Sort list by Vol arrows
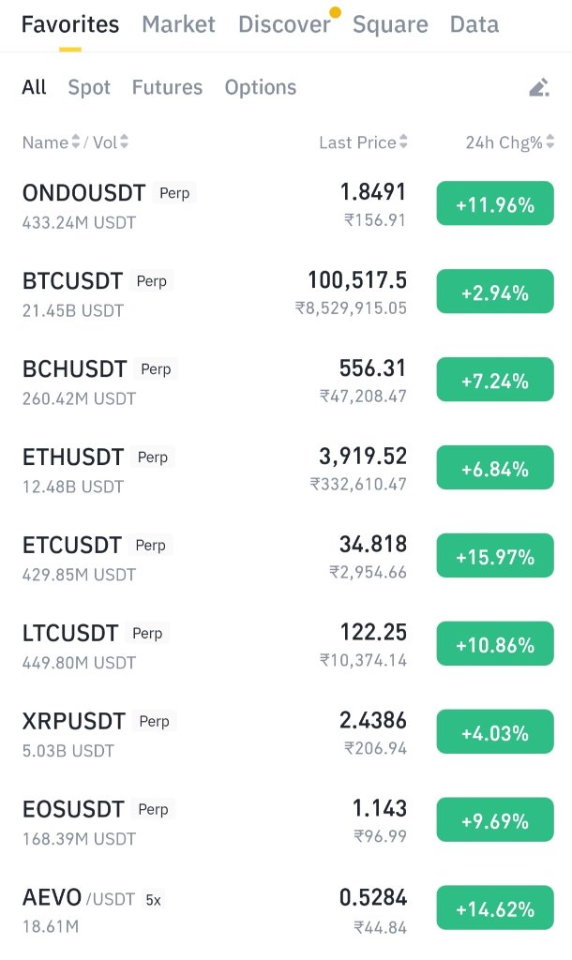The image size is (572, 960). [125, 142]
